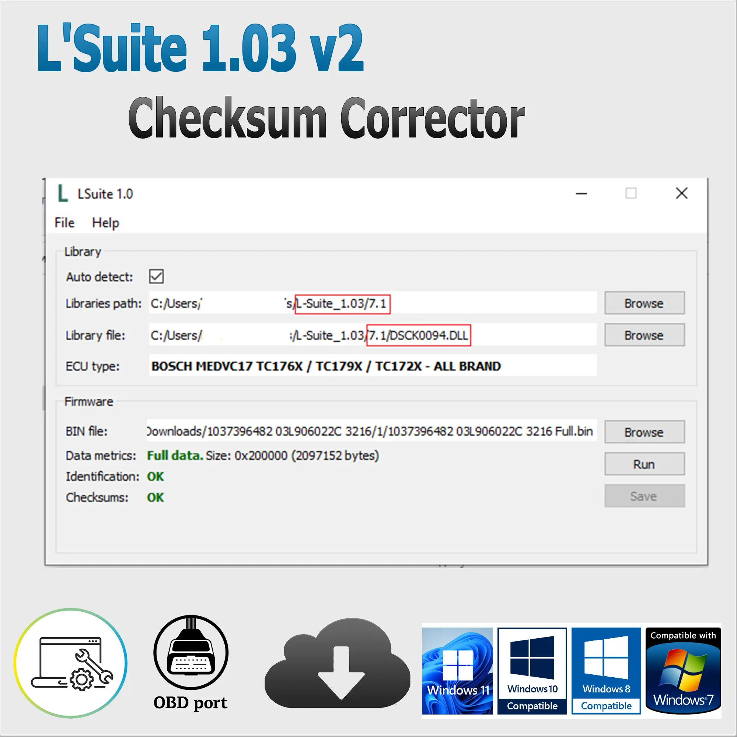Open the Help menu
The width and height of the screenshot is (737, 737).
(x=105, y=223)
